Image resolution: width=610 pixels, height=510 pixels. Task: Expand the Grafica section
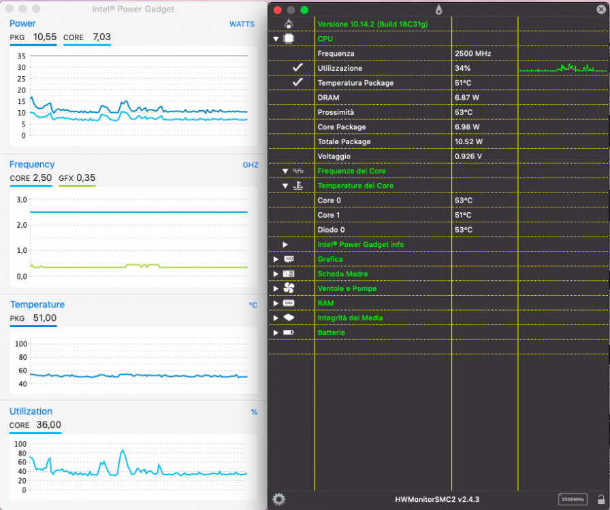[x=276, y=259]
